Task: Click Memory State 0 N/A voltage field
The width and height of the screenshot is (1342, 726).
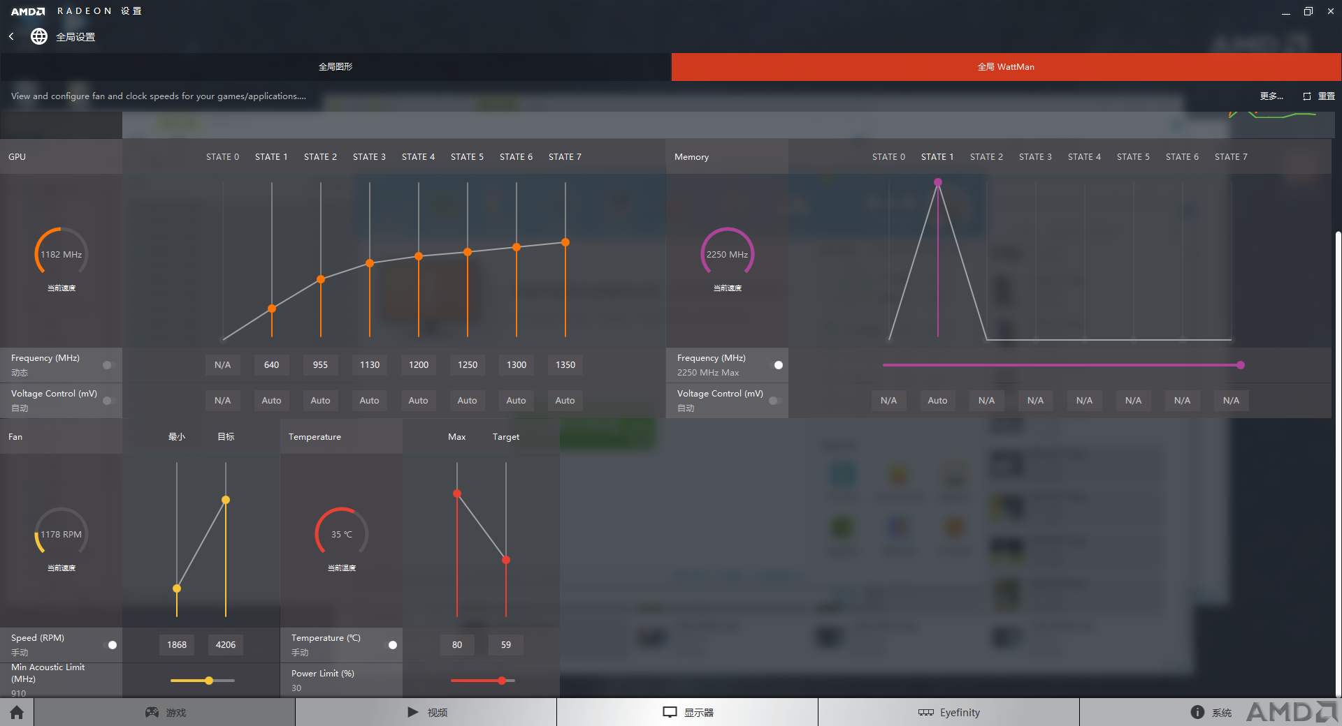Action: (x=889, y=401)
